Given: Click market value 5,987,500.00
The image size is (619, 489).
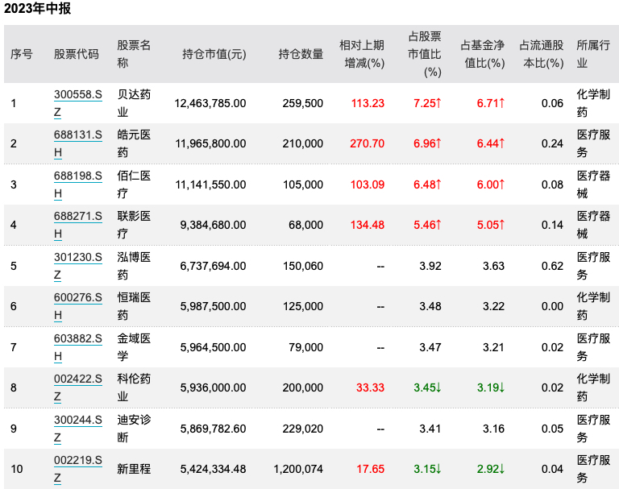Looking at the screenshot, I should click(213, 306).
